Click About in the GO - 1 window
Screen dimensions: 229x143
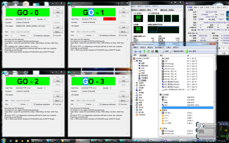tap(123, 32)
